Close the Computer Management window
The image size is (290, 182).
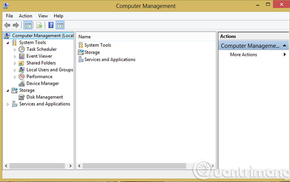[282, 4]
